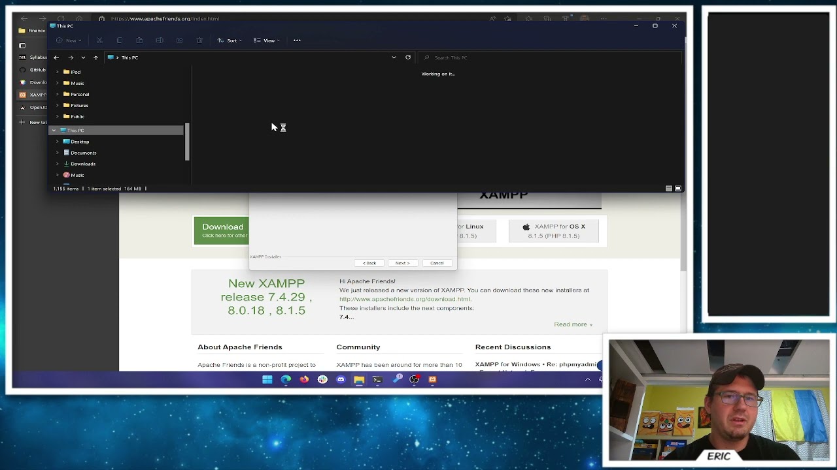Click the navigation pane scrollbar in Explorer
This screenshot has height=470, width=837.
(187, 142)
